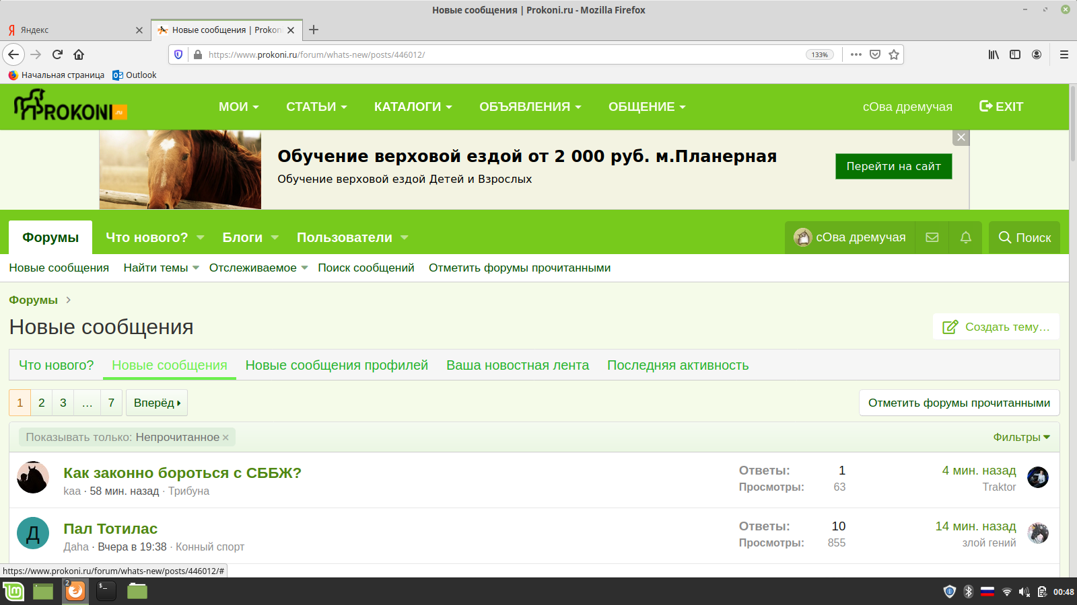
Task: Open Bluetooth tray icon
Action: 969,592
